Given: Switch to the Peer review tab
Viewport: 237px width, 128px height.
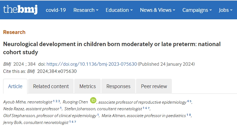Looking at the screenshot, I should [154, 86].
